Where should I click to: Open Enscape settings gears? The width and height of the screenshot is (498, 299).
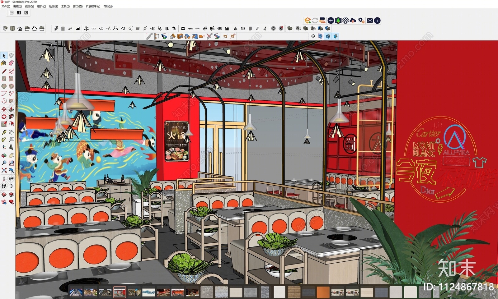click(361, 21)
